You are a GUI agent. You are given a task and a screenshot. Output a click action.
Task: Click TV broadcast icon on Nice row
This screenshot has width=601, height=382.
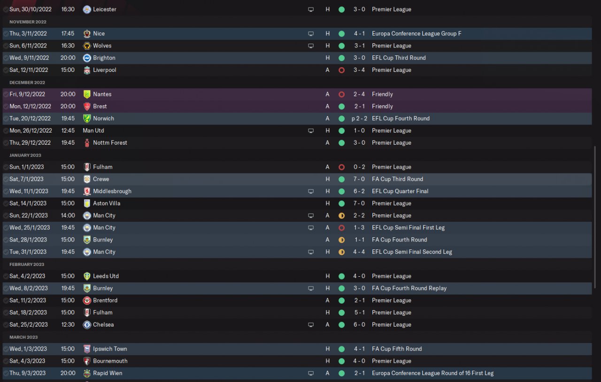pos(310,34)
